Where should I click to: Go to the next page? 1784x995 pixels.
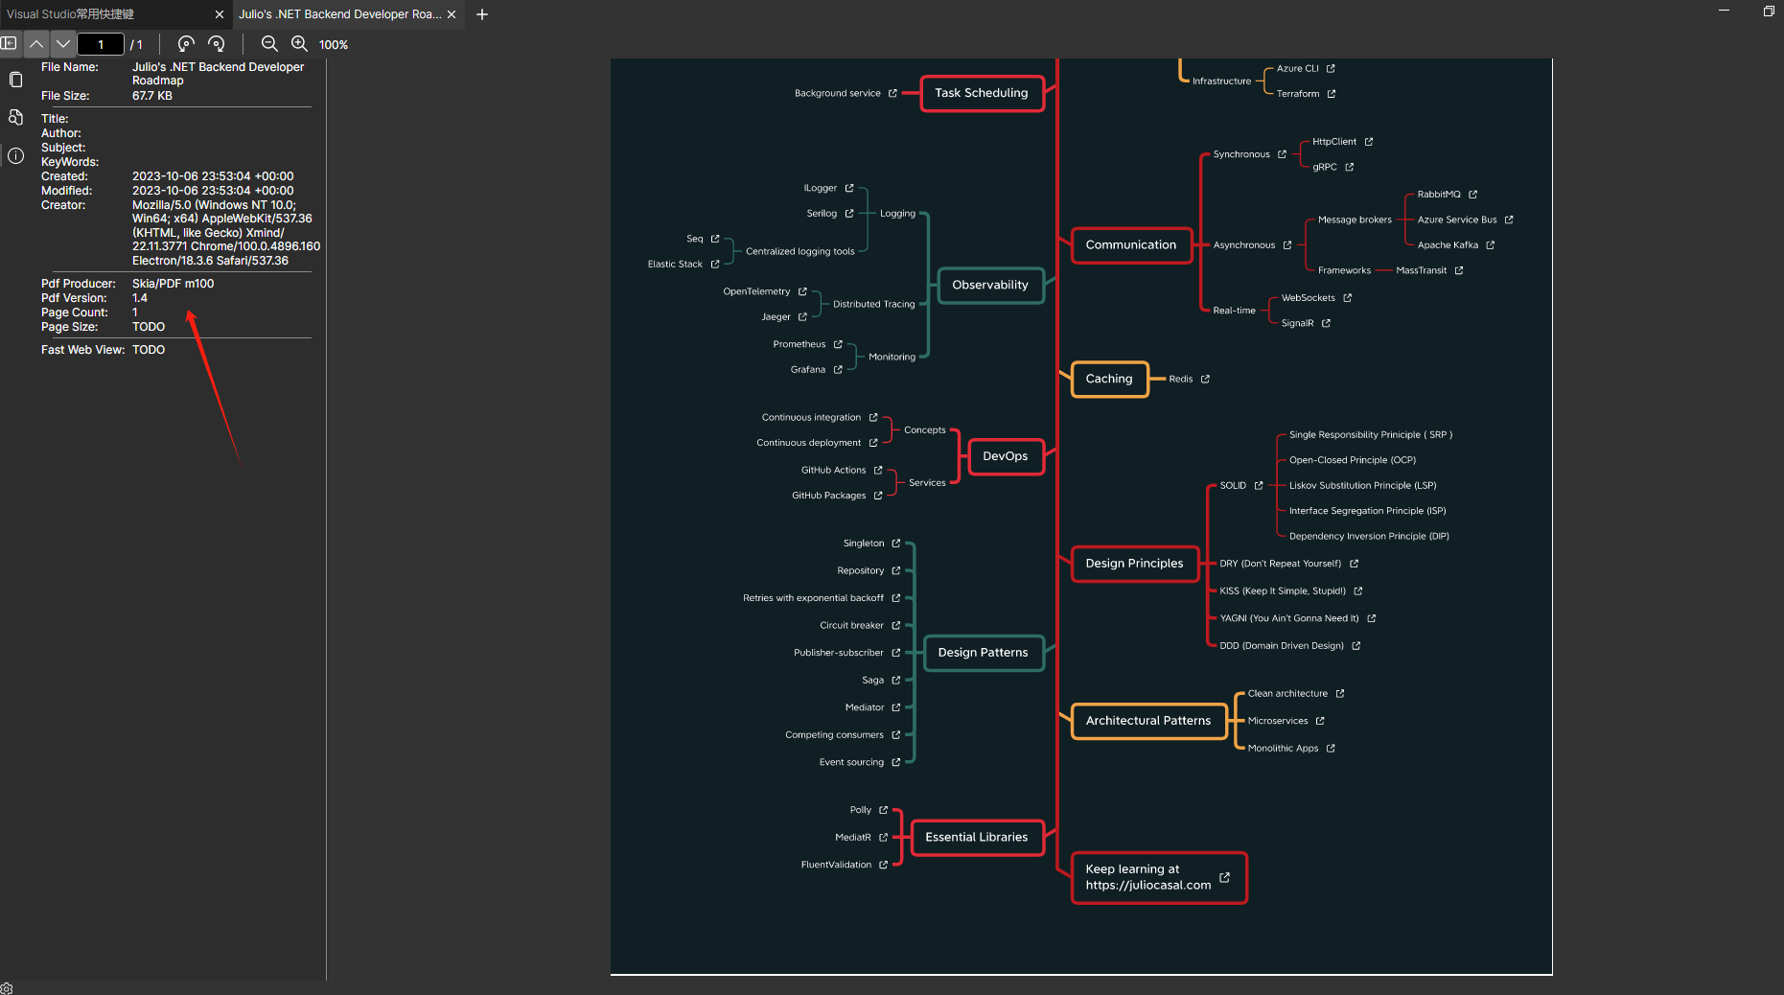pos(63,44)
